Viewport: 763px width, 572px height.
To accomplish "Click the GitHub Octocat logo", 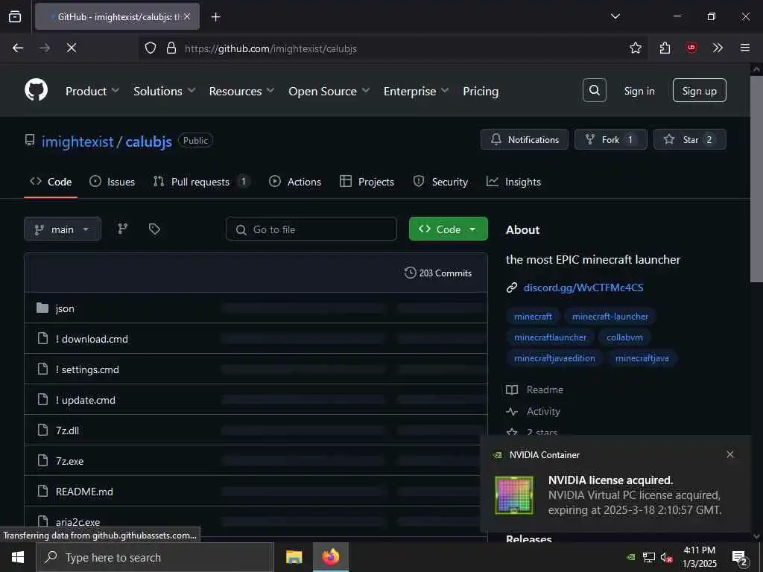I will tap(36, 90).
